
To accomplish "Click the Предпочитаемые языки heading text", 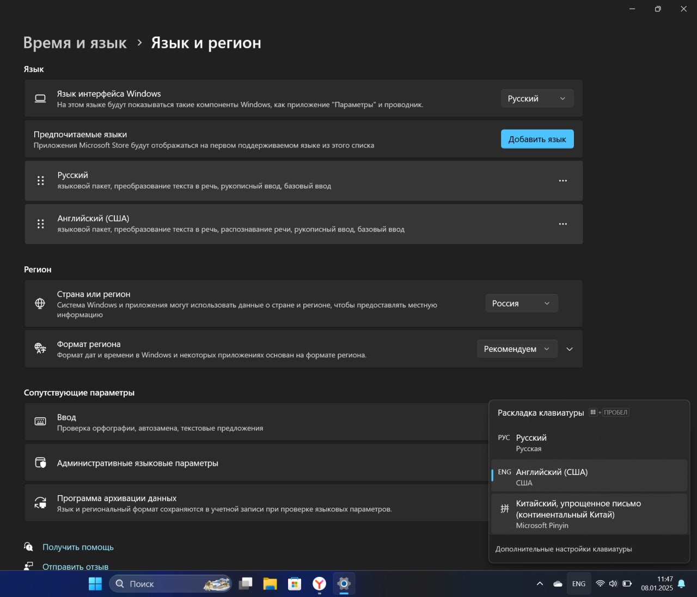I will coord(80,135).
